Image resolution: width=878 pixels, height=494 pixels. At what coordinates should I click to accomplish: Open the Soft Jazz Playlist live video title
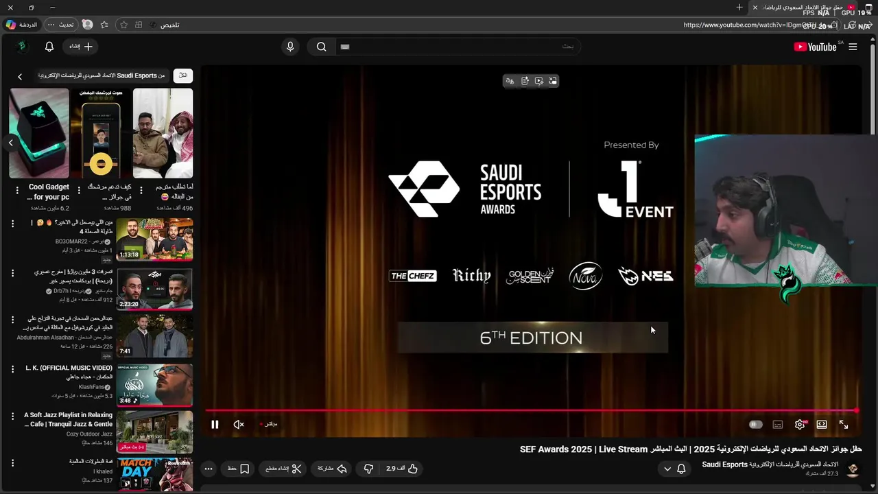tap(68, 420)
